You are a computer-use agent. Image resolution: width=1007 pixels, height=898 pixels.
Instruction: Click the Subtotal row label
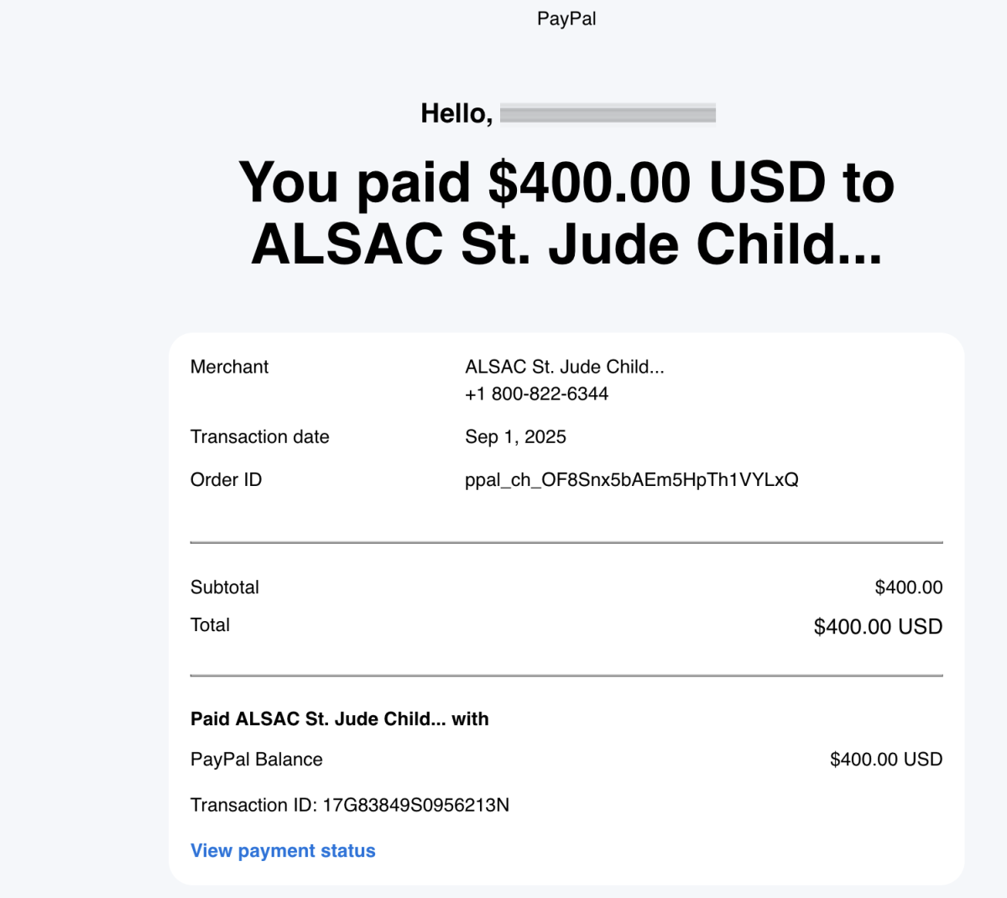pos(225,587)
